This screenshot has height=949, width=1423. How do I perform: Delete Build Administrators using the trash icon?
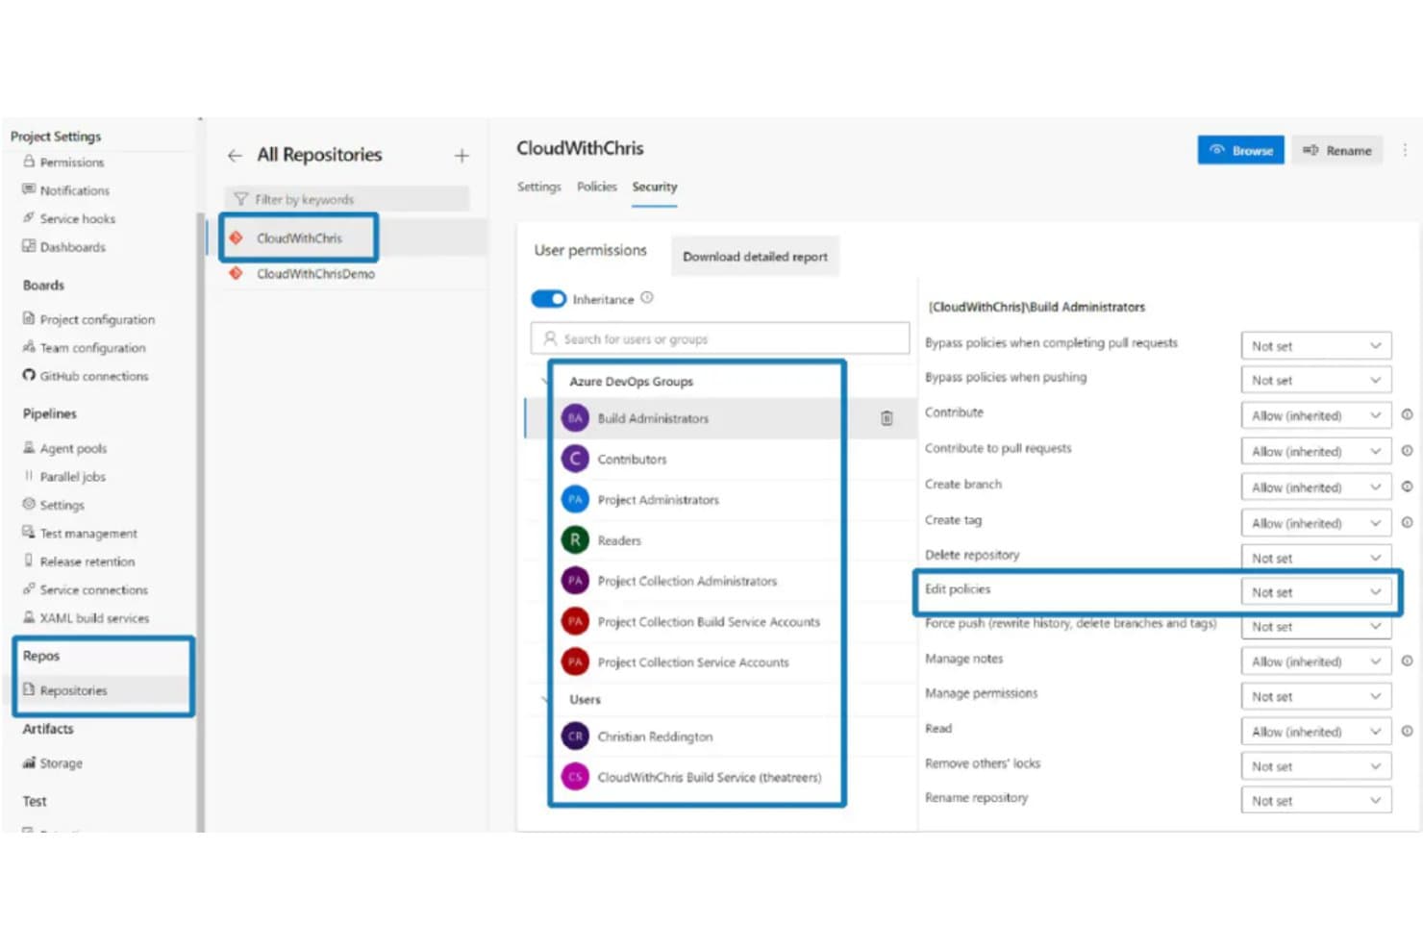click(886, 418)
